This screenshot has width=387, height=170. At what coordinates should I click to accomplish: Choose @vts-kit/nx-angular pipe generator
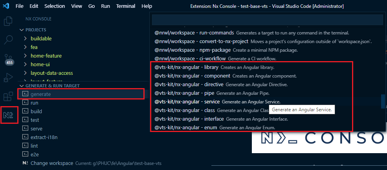(x=267, y=93)
